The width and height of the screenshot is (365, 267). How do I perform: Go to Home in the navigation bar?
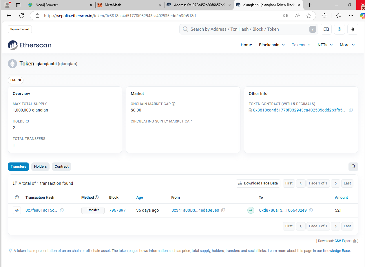[246, 45]
